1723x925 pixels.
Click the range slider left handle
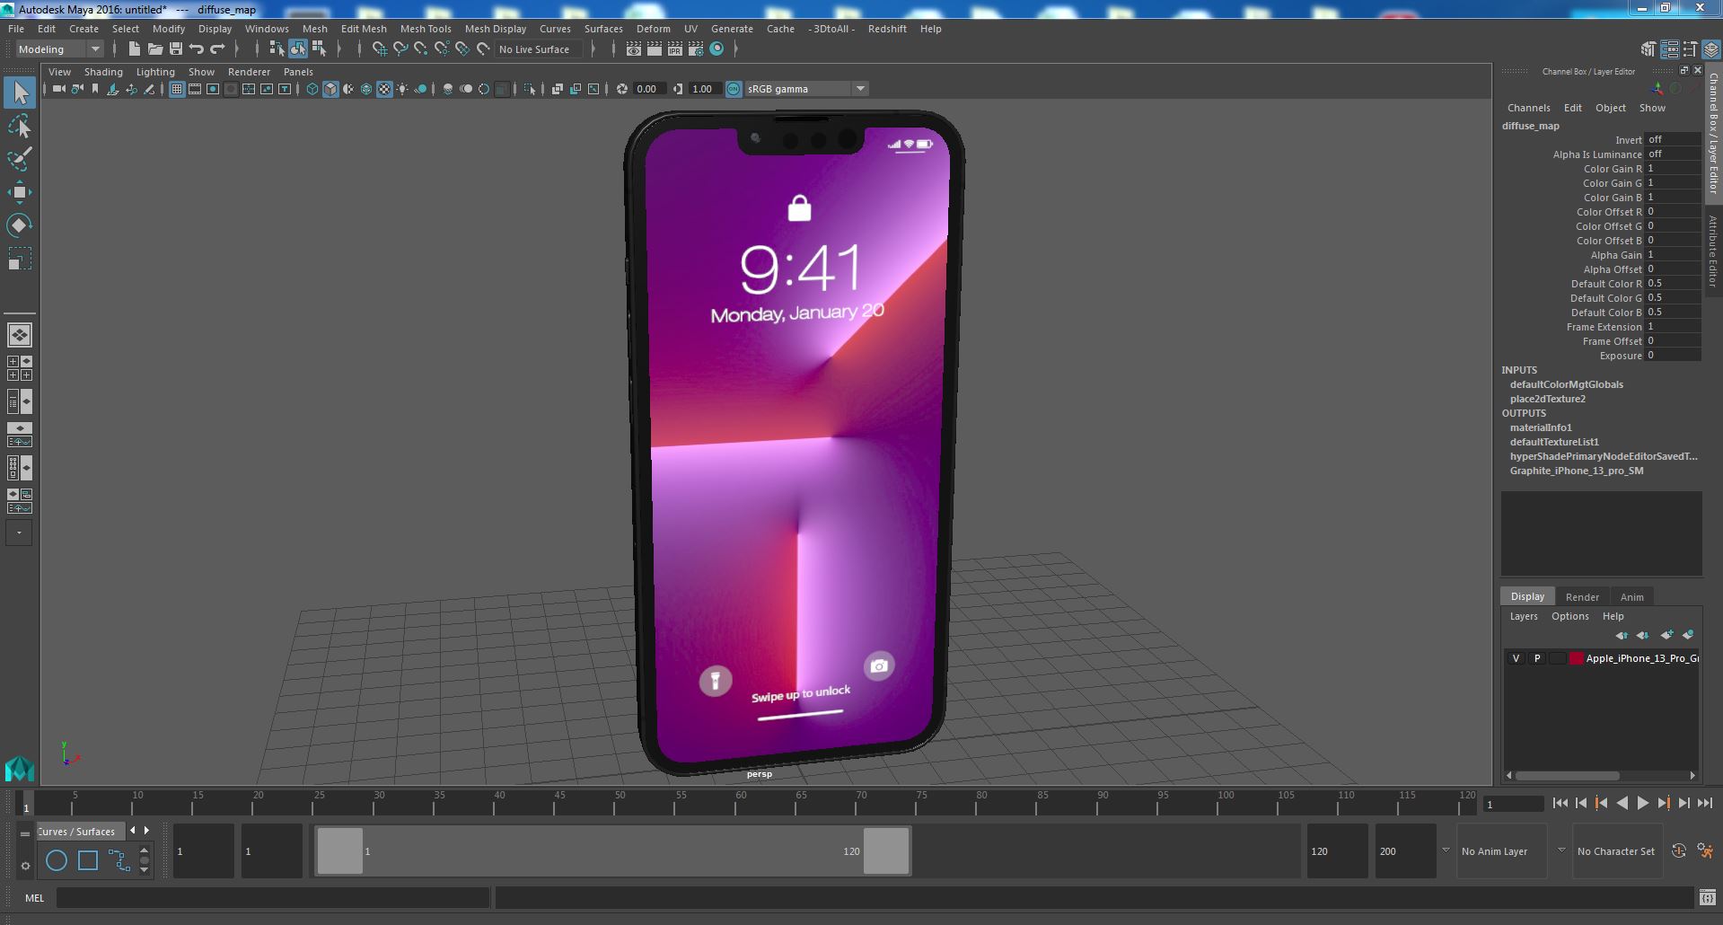340,850
